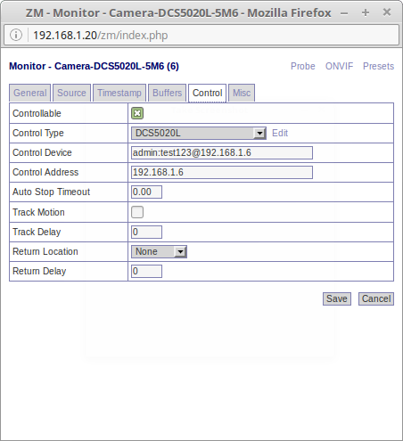Open a new tab with plus icon
Image resolution: width=403 pixels, height=441 pixels.
pyautogui.click(x=366, y=12)
